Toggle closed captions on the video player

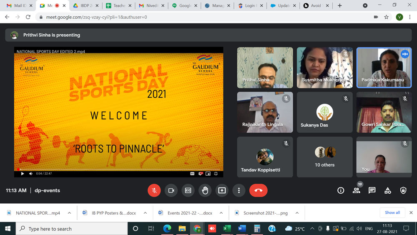pos(192,174)
